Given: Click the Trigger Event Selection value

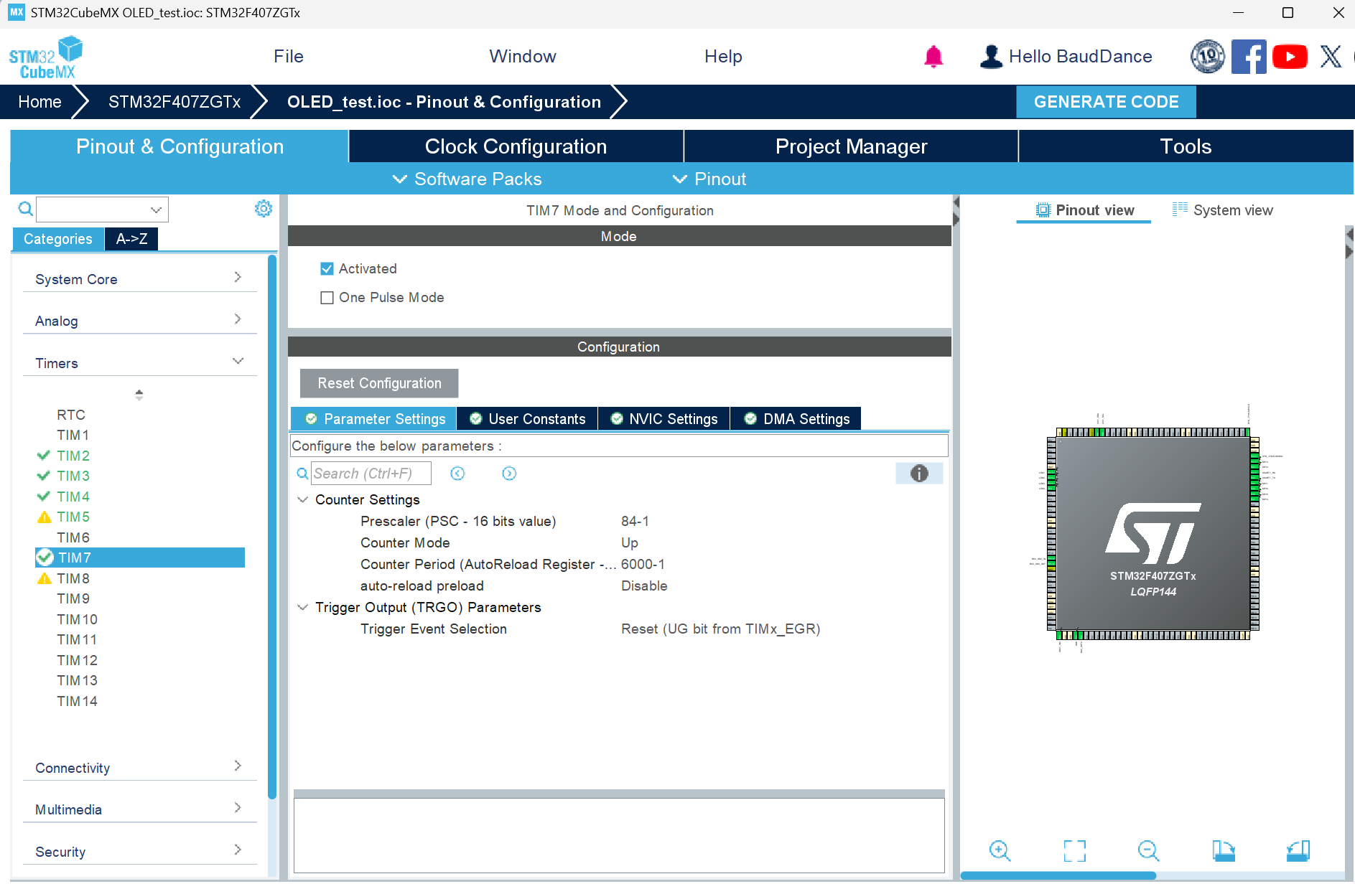Looking at the screenshot, I should [720, 629].
